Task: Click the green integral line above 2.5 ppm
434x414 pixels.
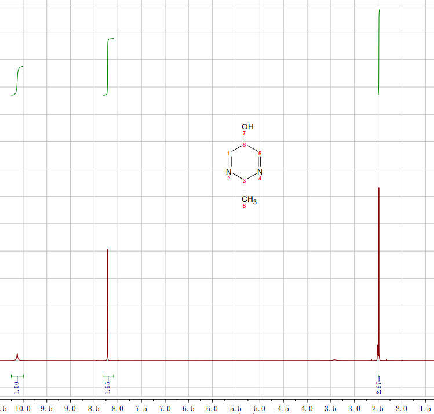Action: tap(379, 52)
